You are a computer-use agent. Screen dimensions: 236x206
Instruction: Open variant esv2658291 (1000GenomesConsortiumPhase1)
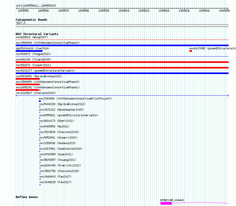click(48, 87)
